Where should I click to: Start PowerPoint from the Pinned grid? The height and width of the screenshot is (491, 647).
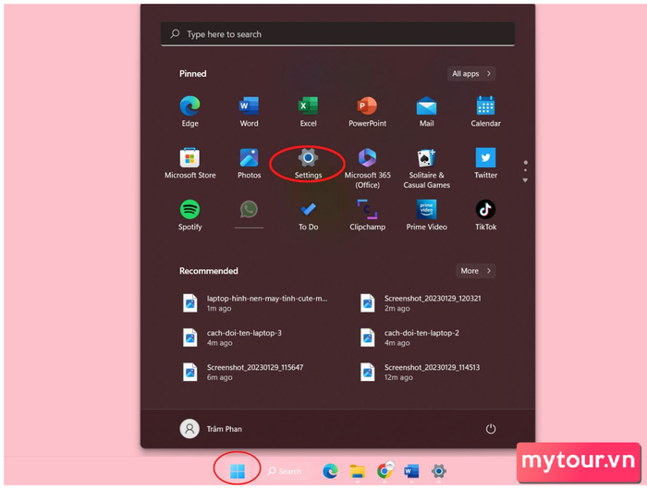tap(367, 111)
